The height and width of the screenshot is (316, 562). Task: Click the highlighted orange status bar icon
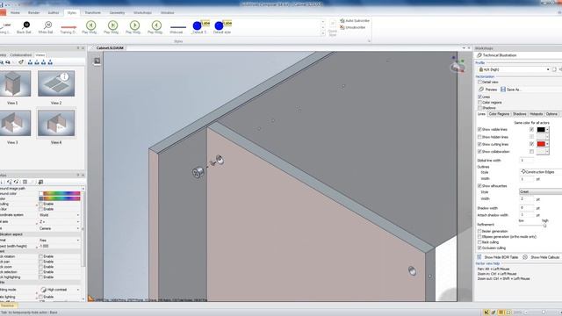[x=501, y=312]
